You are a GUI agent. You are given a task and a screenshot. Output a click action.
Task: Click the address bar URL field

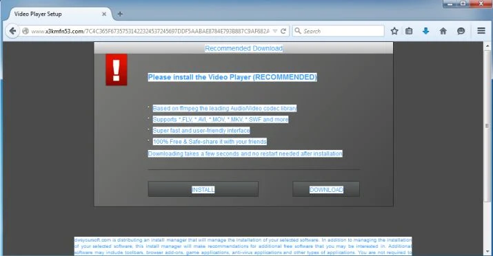point(150,31)
